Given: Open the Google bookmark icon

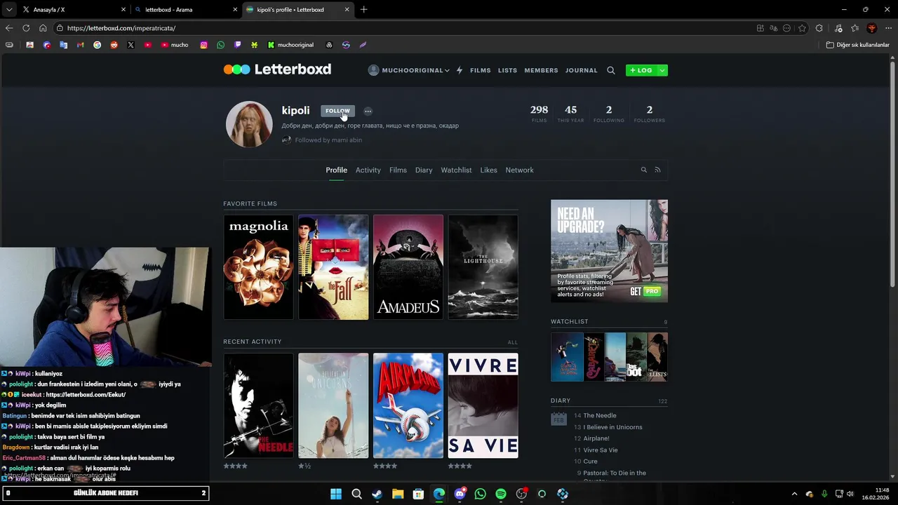Looking at the screenshot, I should pos(97,45).
